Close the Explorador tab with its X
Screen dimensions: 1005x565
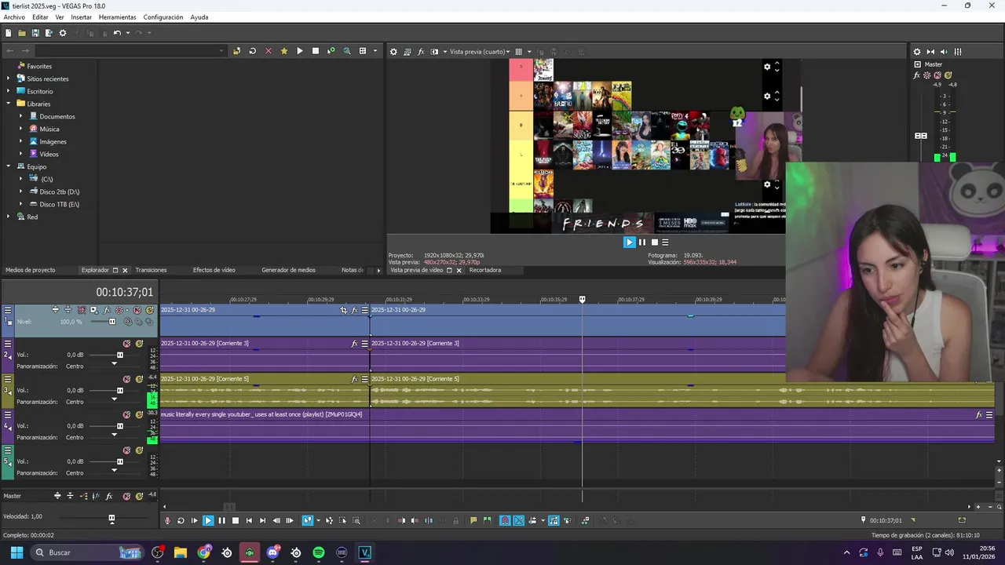(x=125, y=270)
